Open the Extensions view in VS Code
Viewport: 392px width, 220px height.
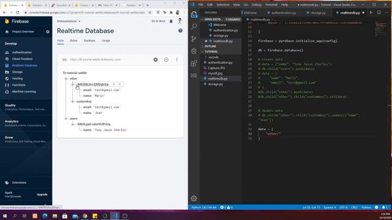point(194,64)
